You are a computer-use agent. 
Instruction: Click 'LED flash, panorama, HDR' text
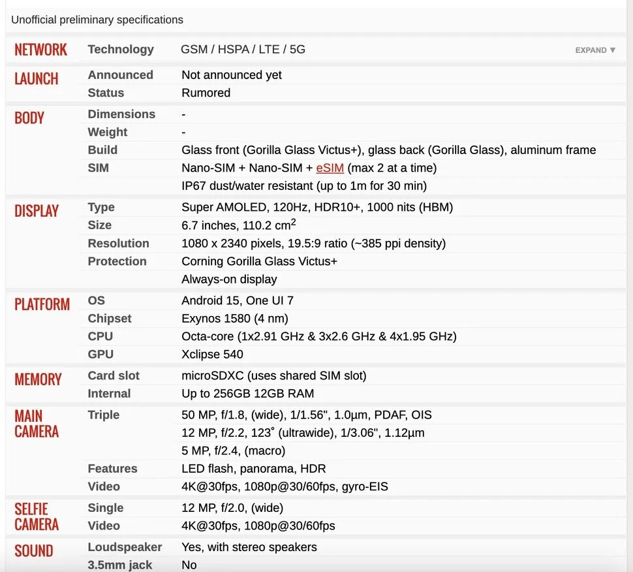tap(253, 469)
